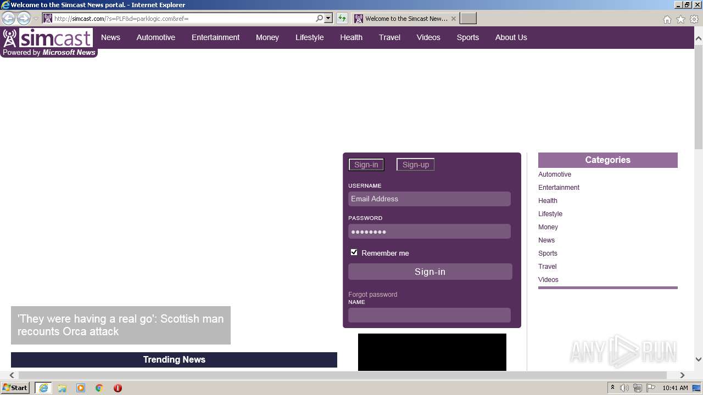
Task: Click the black video thumbnail below sign-in
Action: 432,352
